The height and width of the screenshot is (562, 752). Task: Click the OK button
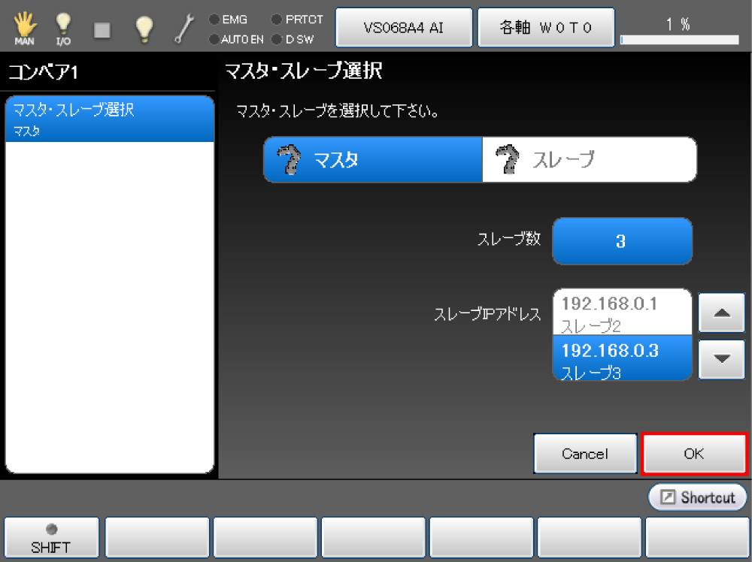tap(693, 454)
